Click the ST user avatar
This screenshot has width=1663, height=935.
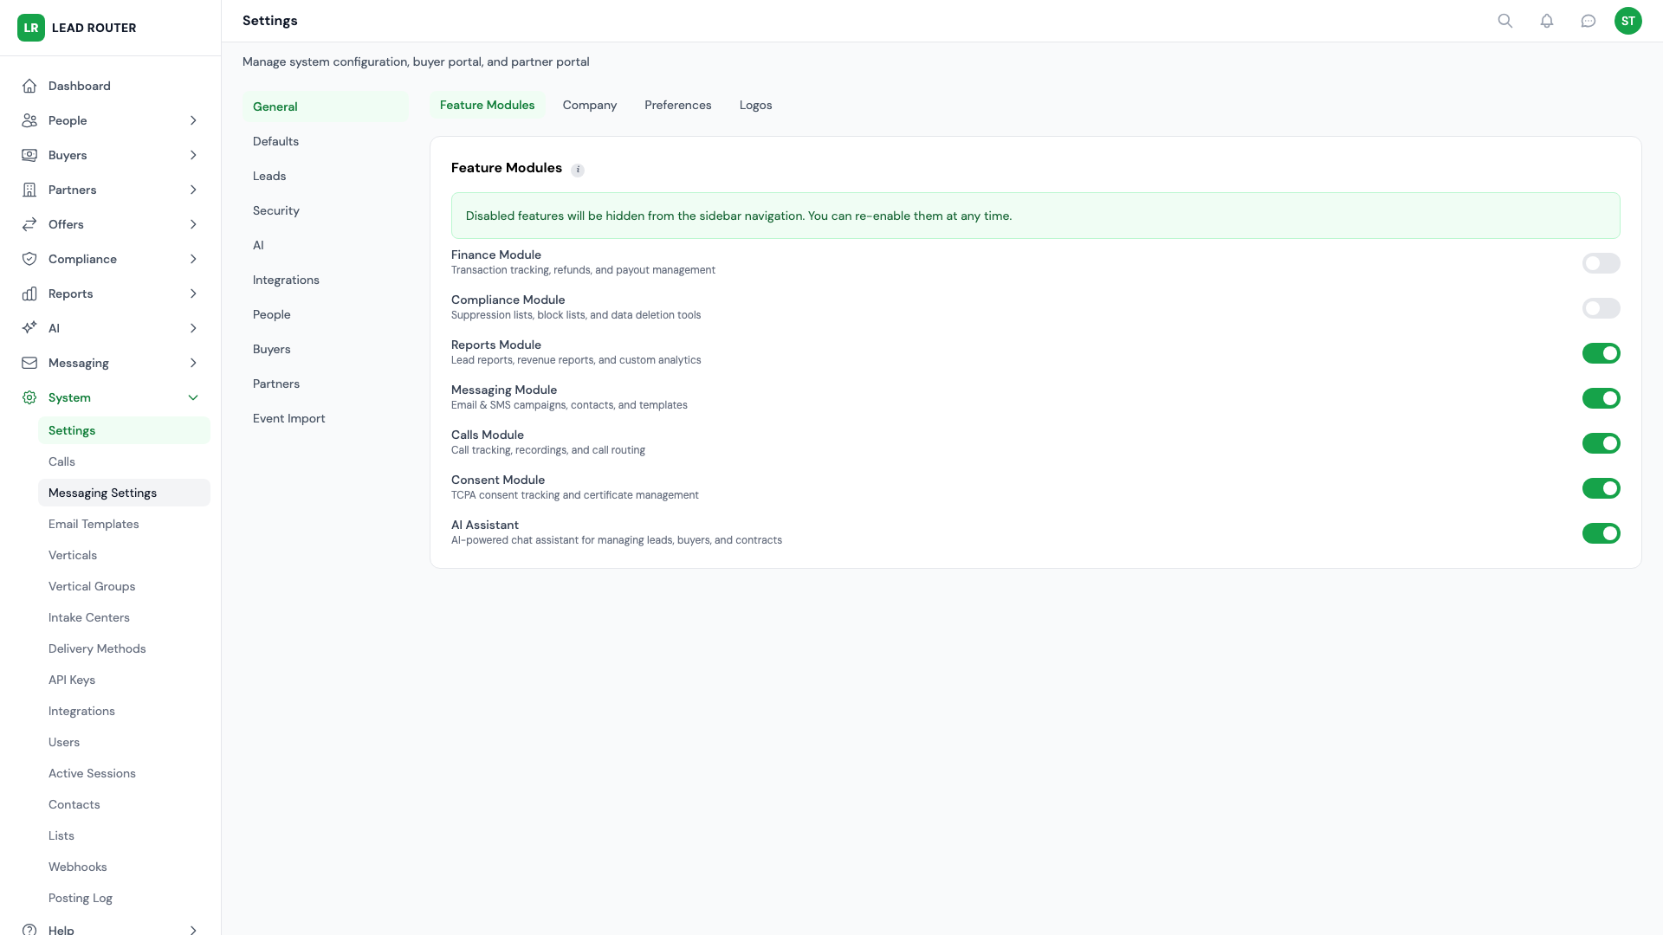(1628, 21)
